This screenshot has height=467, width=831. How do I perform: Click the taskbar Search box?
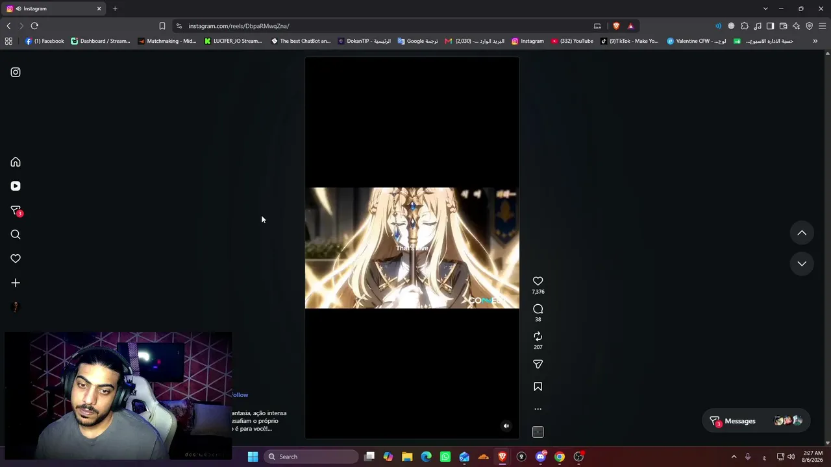[312, 457]
